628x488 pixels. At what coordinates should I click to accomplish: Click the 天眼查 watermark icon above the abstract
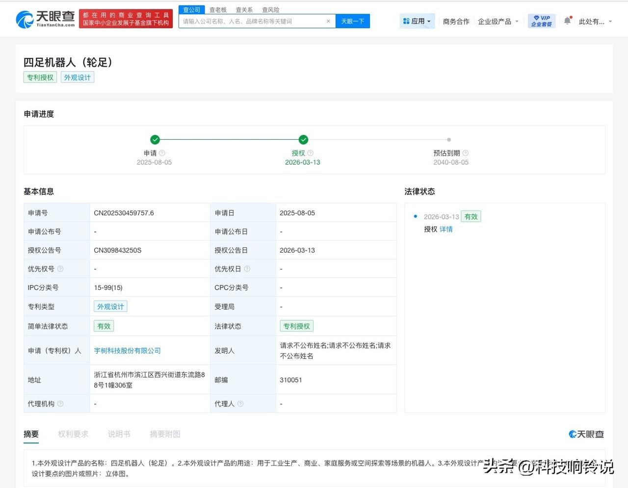[572, 434]
